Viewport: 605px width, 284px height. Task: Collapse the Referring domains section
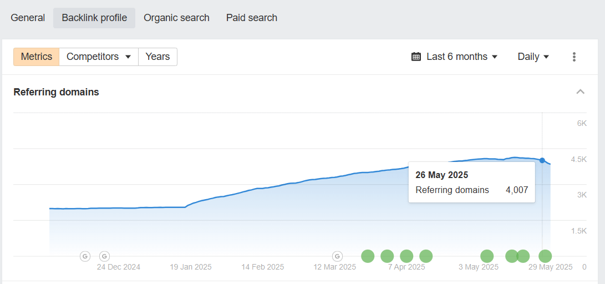[580, 92]
